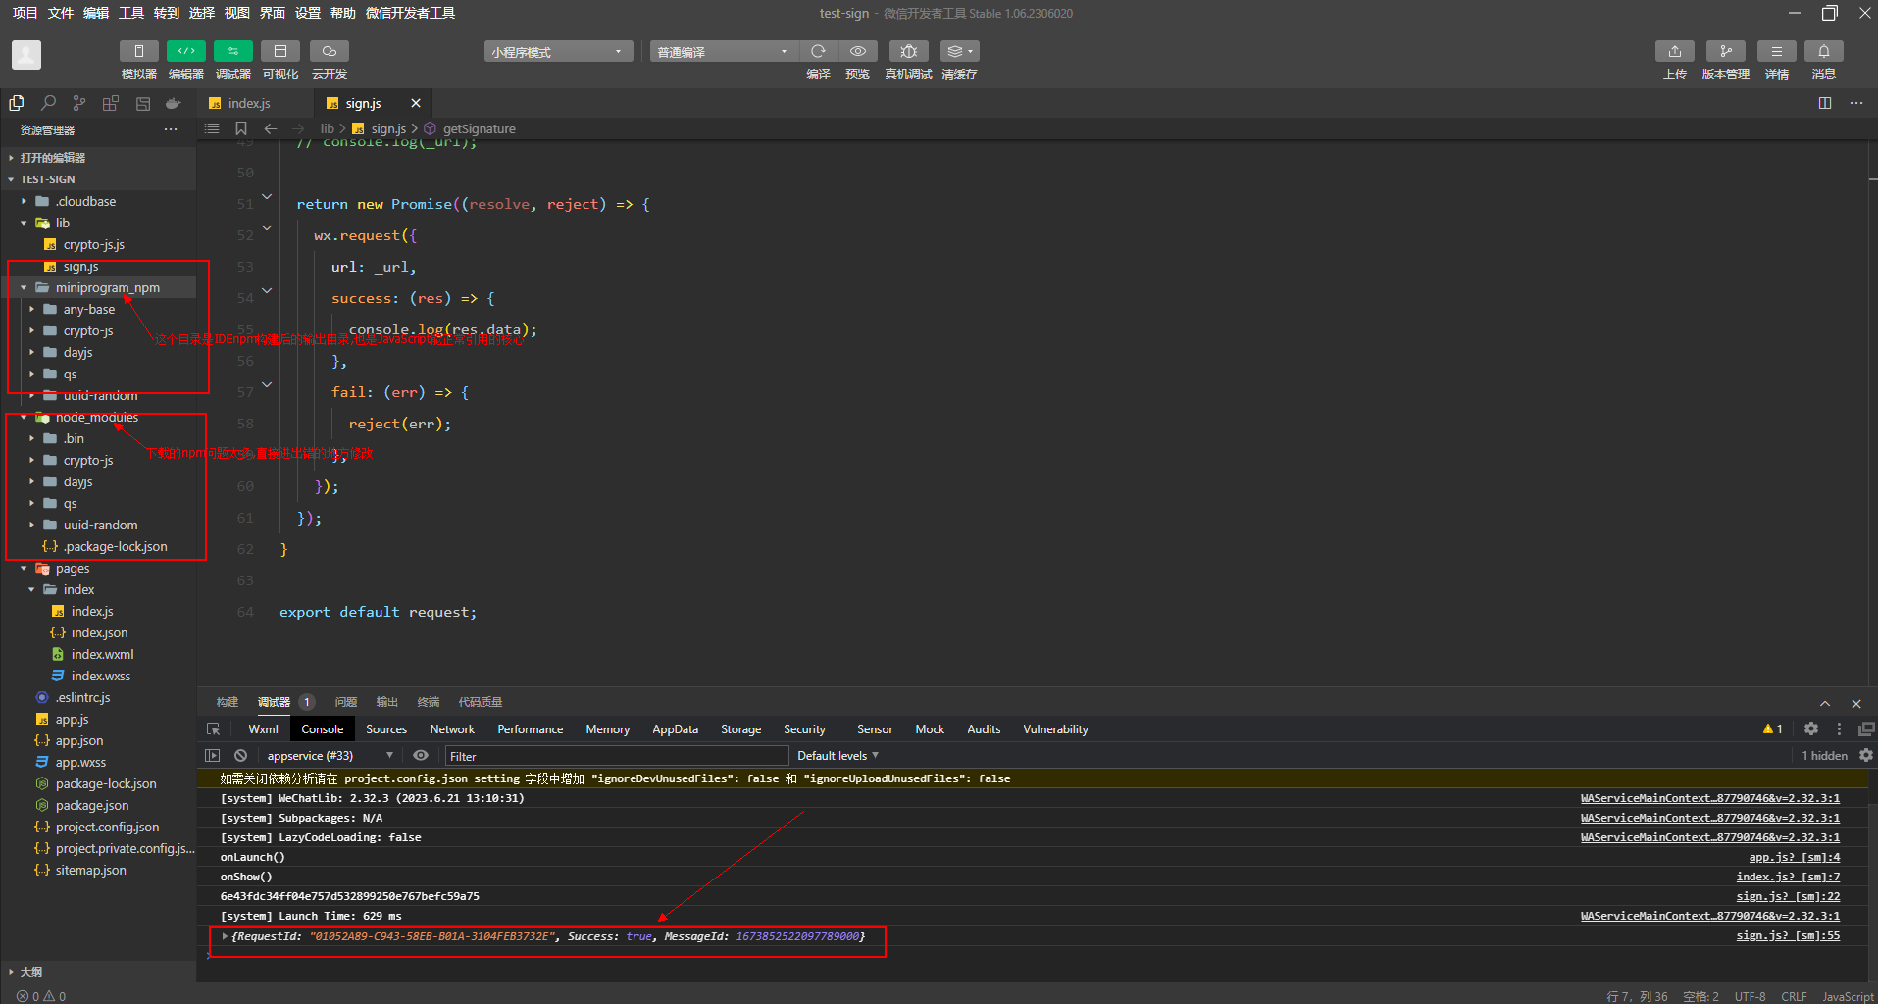This screenshot has height=1004, width=1878.
Task: Open the 普通编译 compile mode dropdown
Action: coord(723,51)
